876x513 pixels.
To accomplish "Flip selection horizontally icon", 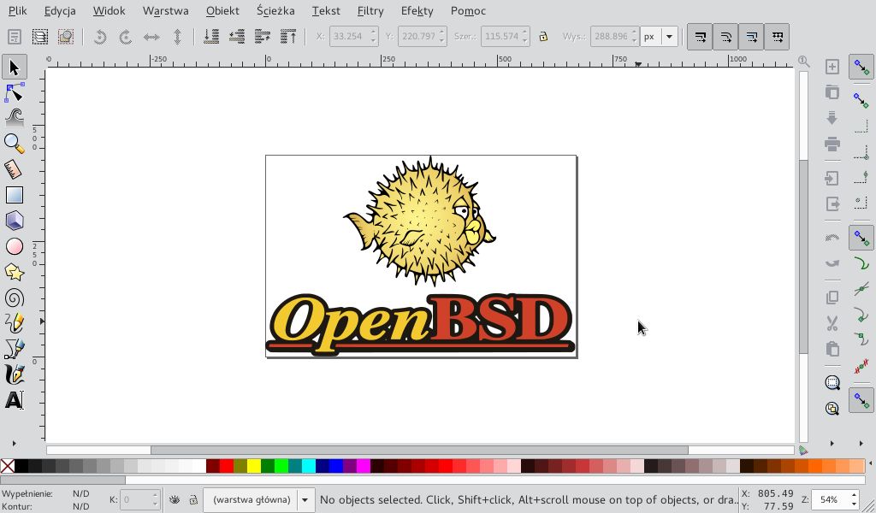I will pyautogui.click(x=151, y=37).
